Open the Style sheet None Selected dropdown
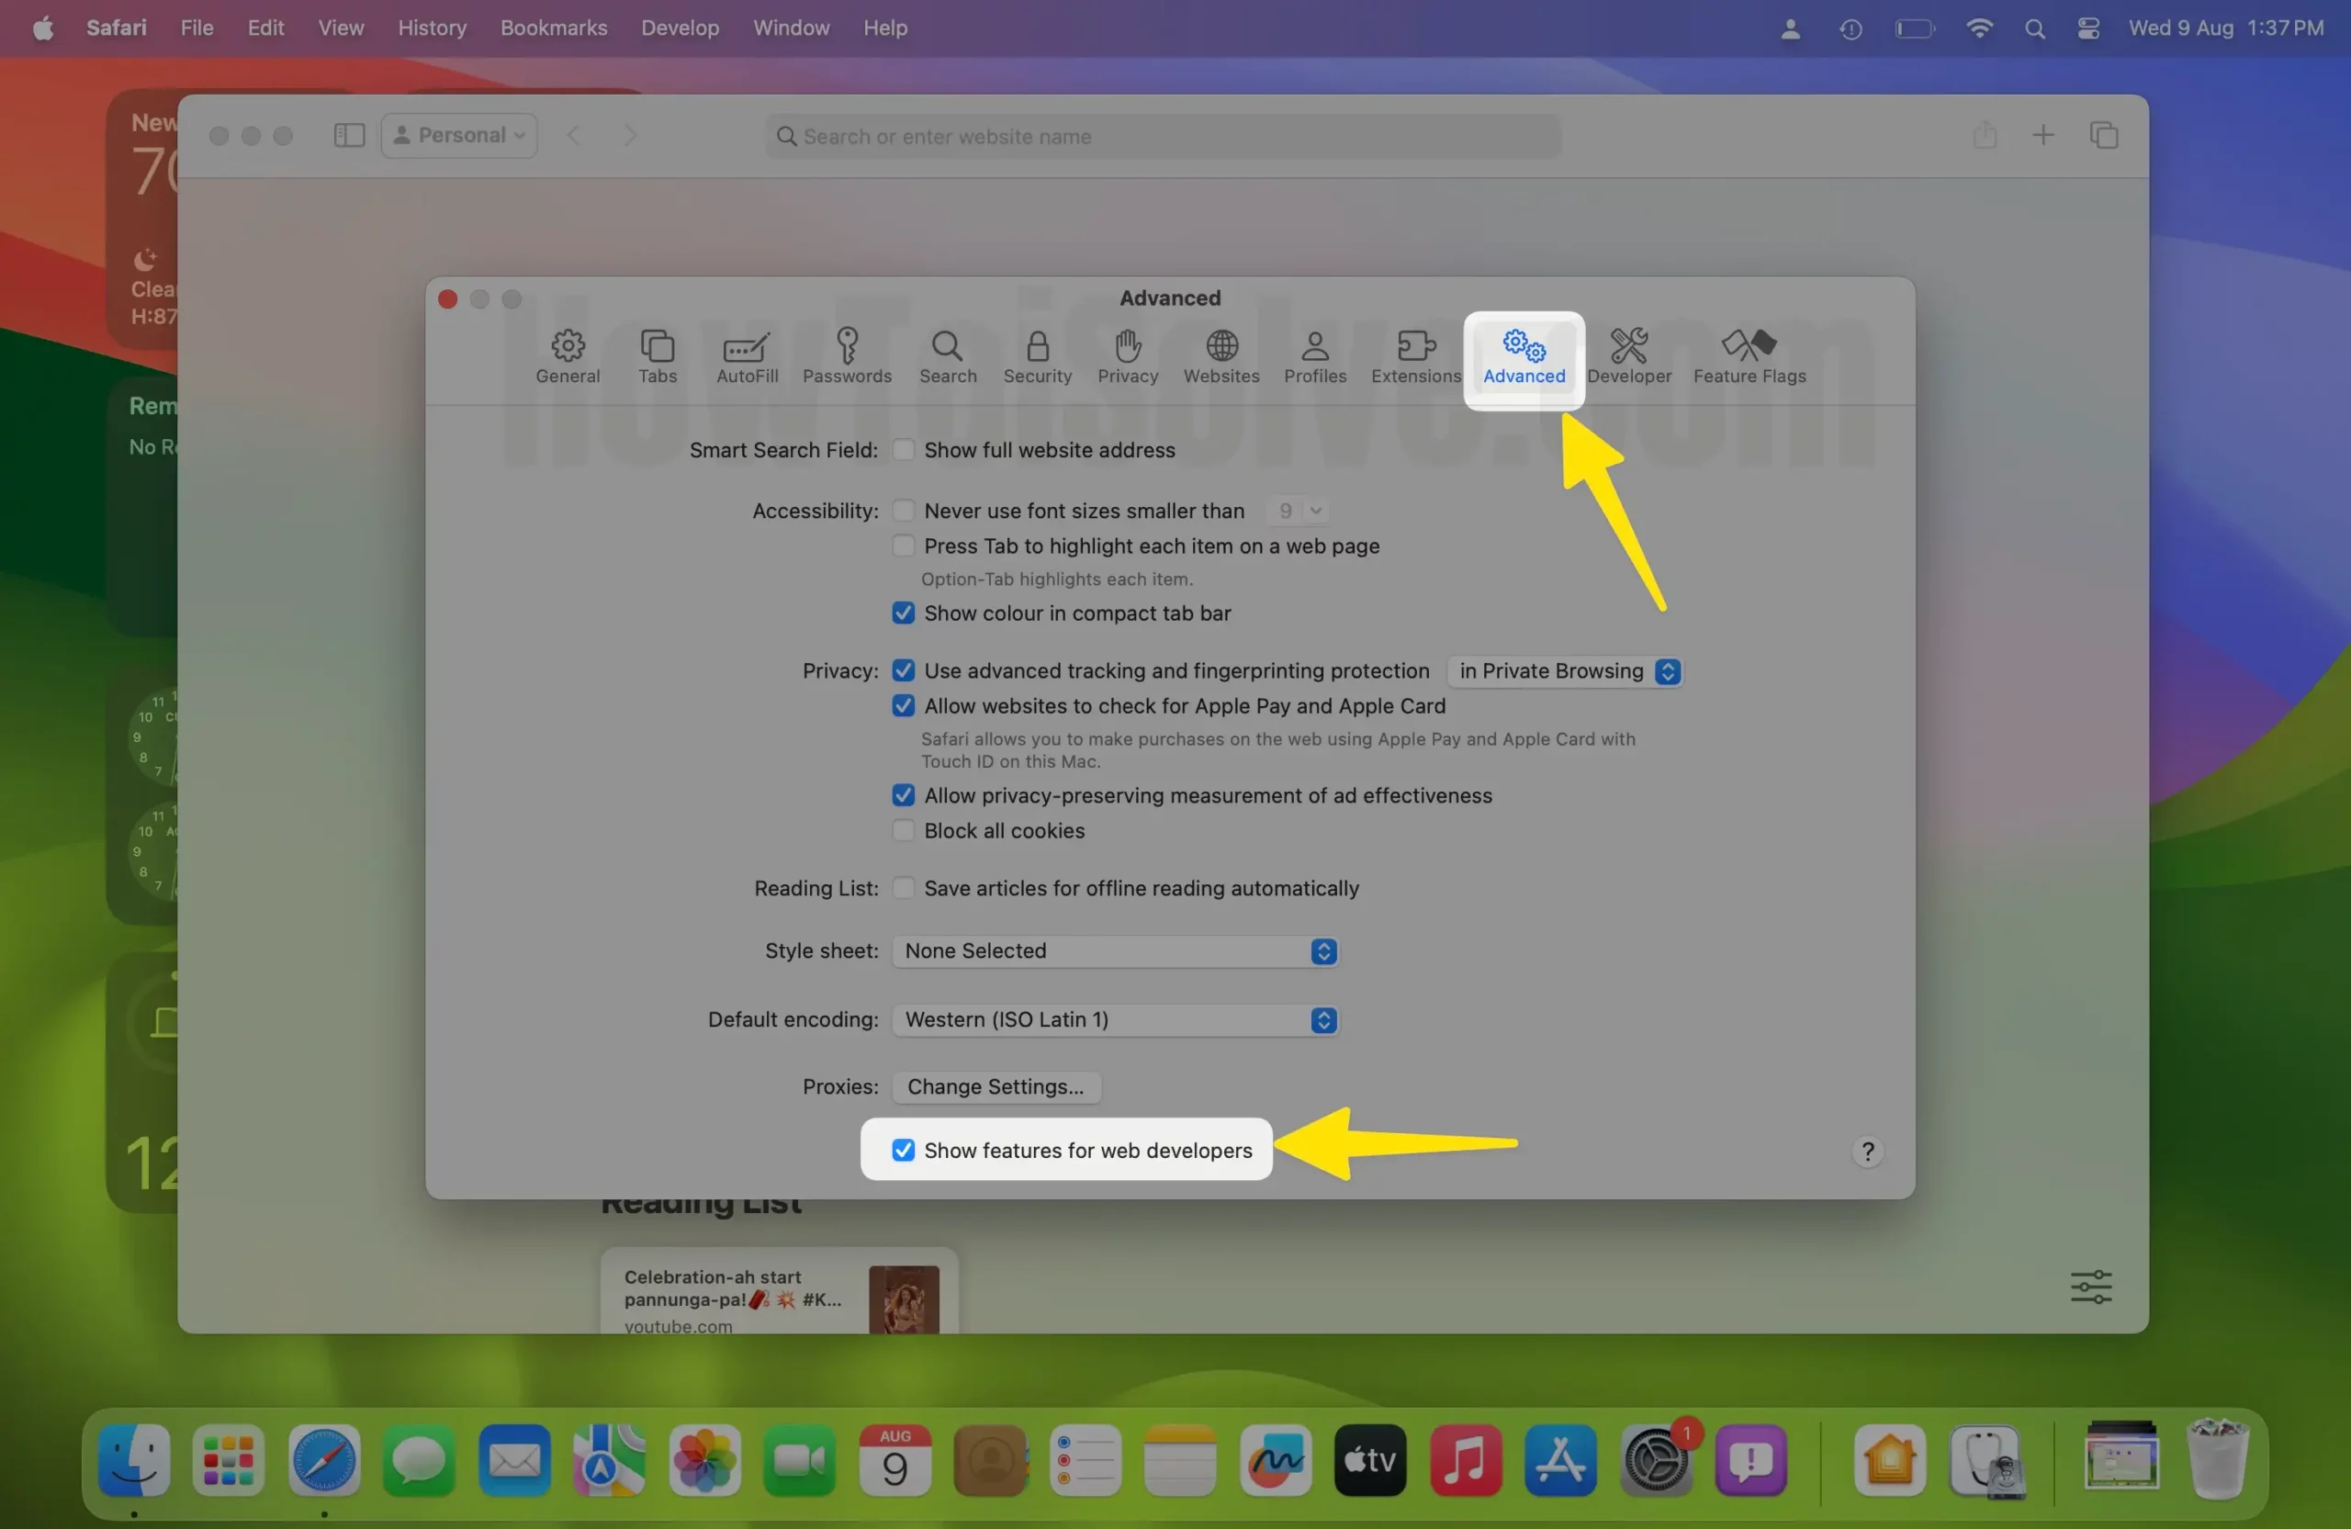The height and width of the screenshot is (1529, 2351). (1115, 951)
